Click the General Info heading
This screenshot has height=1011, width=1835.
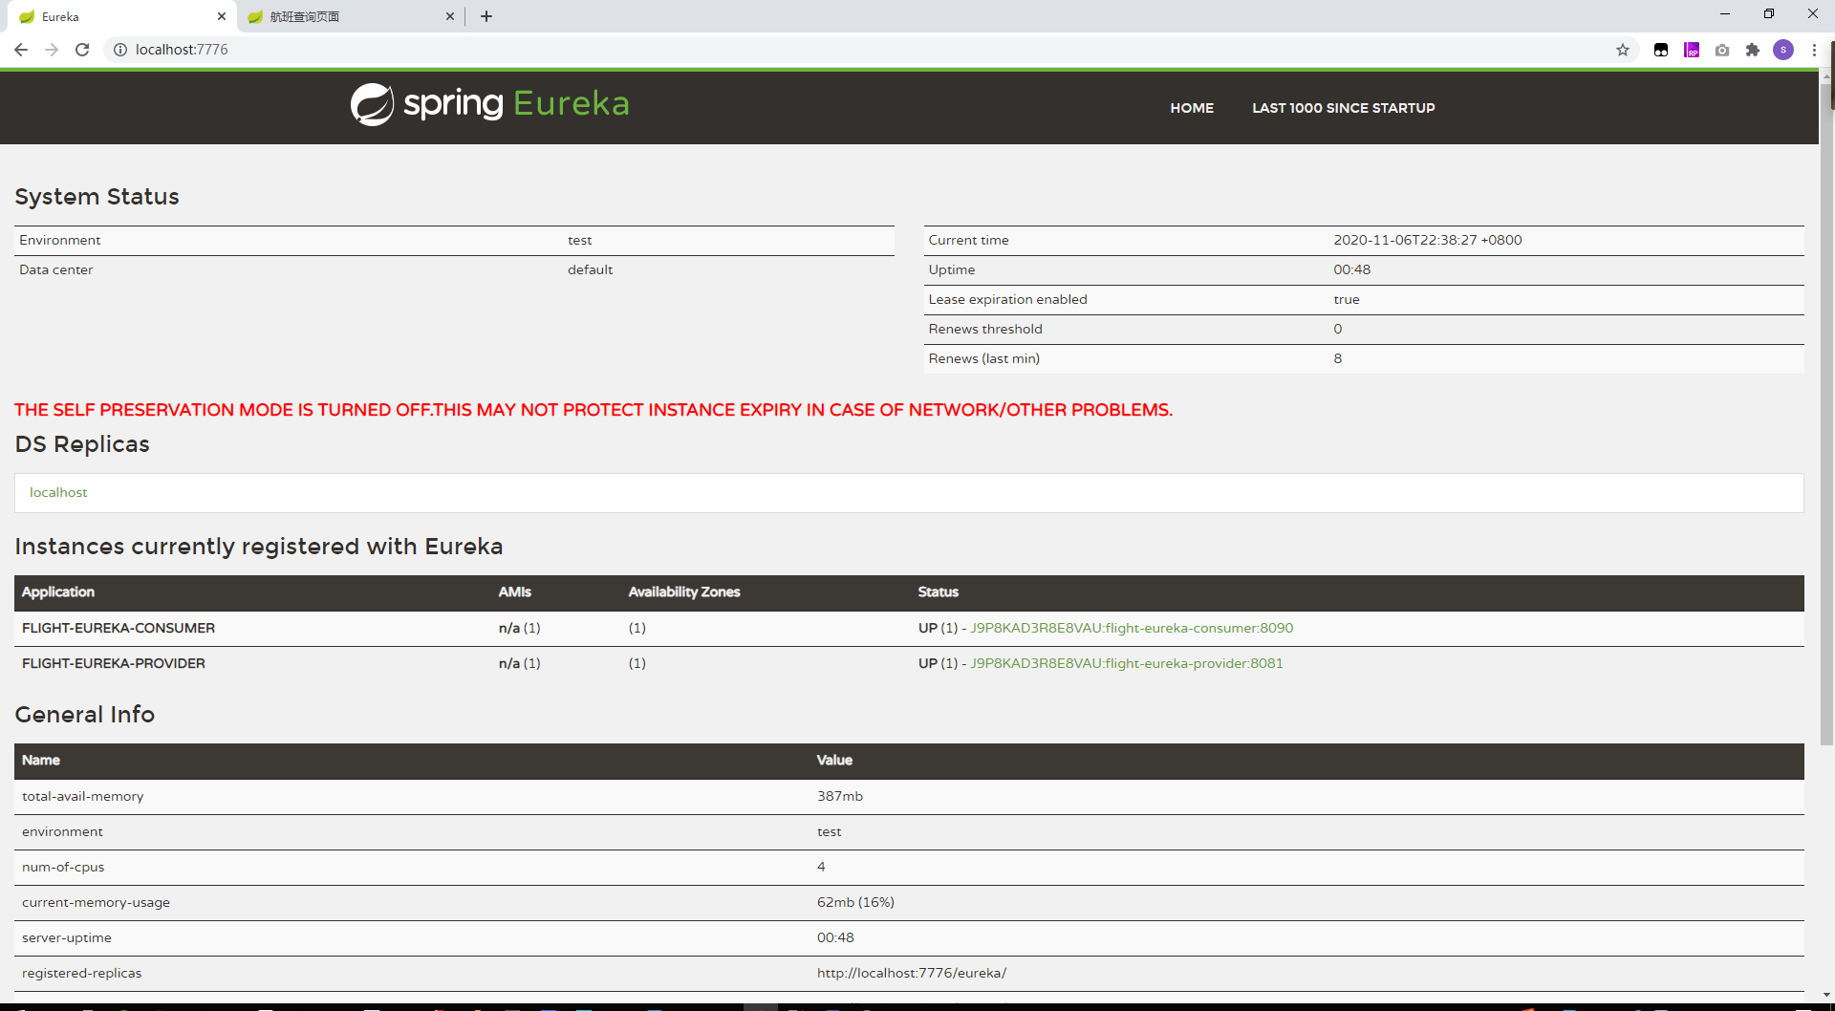coord(85,715)
